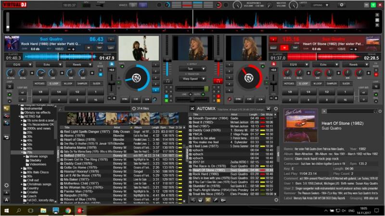Toggle left deck VINYL mode green indicator

[x=122, y=67]
